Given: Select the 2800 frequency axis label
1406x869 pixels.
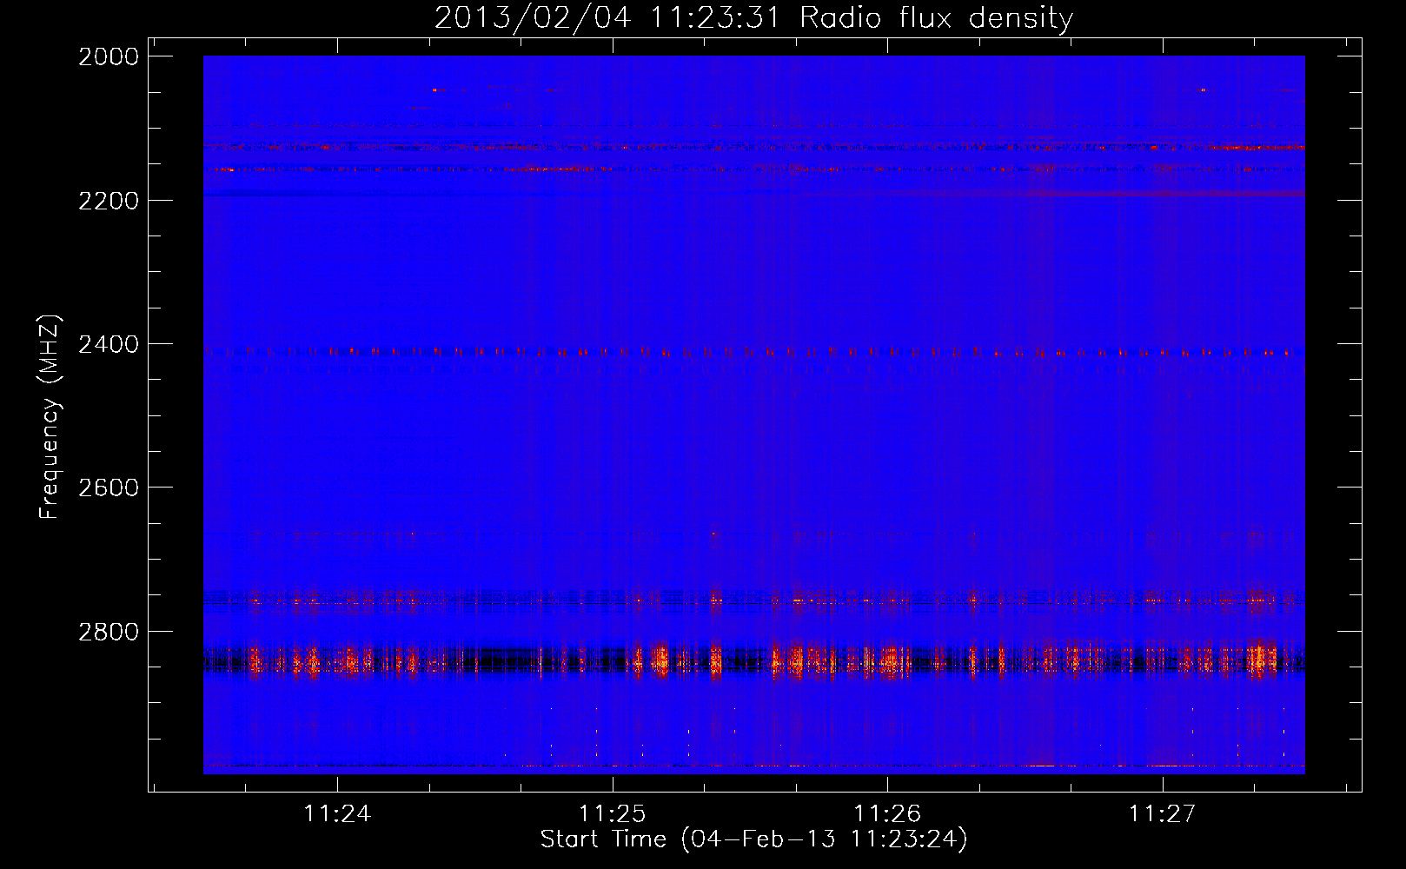Looking at the screenshot, I should 109,632.
